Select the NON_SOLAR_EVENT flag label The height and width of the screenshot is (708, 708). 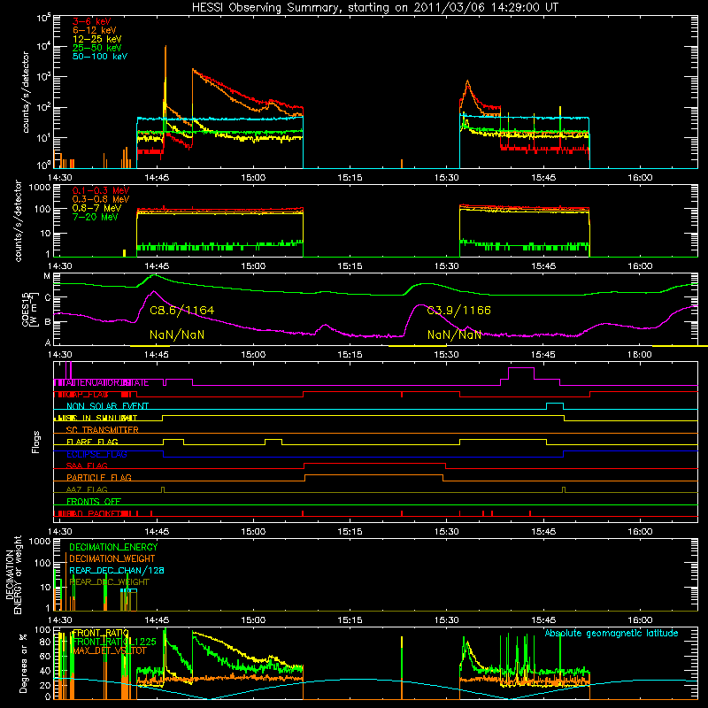pos(107,406)
